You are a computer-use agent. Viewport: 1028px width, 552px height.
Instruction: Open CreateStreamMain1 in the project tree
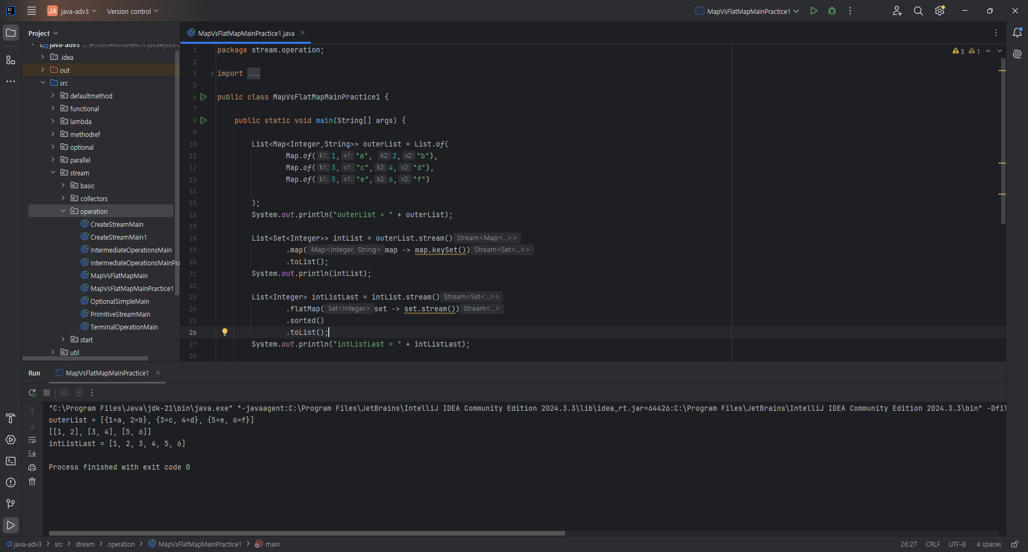[118, 237]
